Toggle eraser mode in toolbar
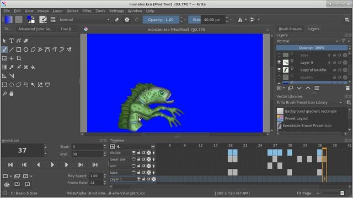 (117, 20)
